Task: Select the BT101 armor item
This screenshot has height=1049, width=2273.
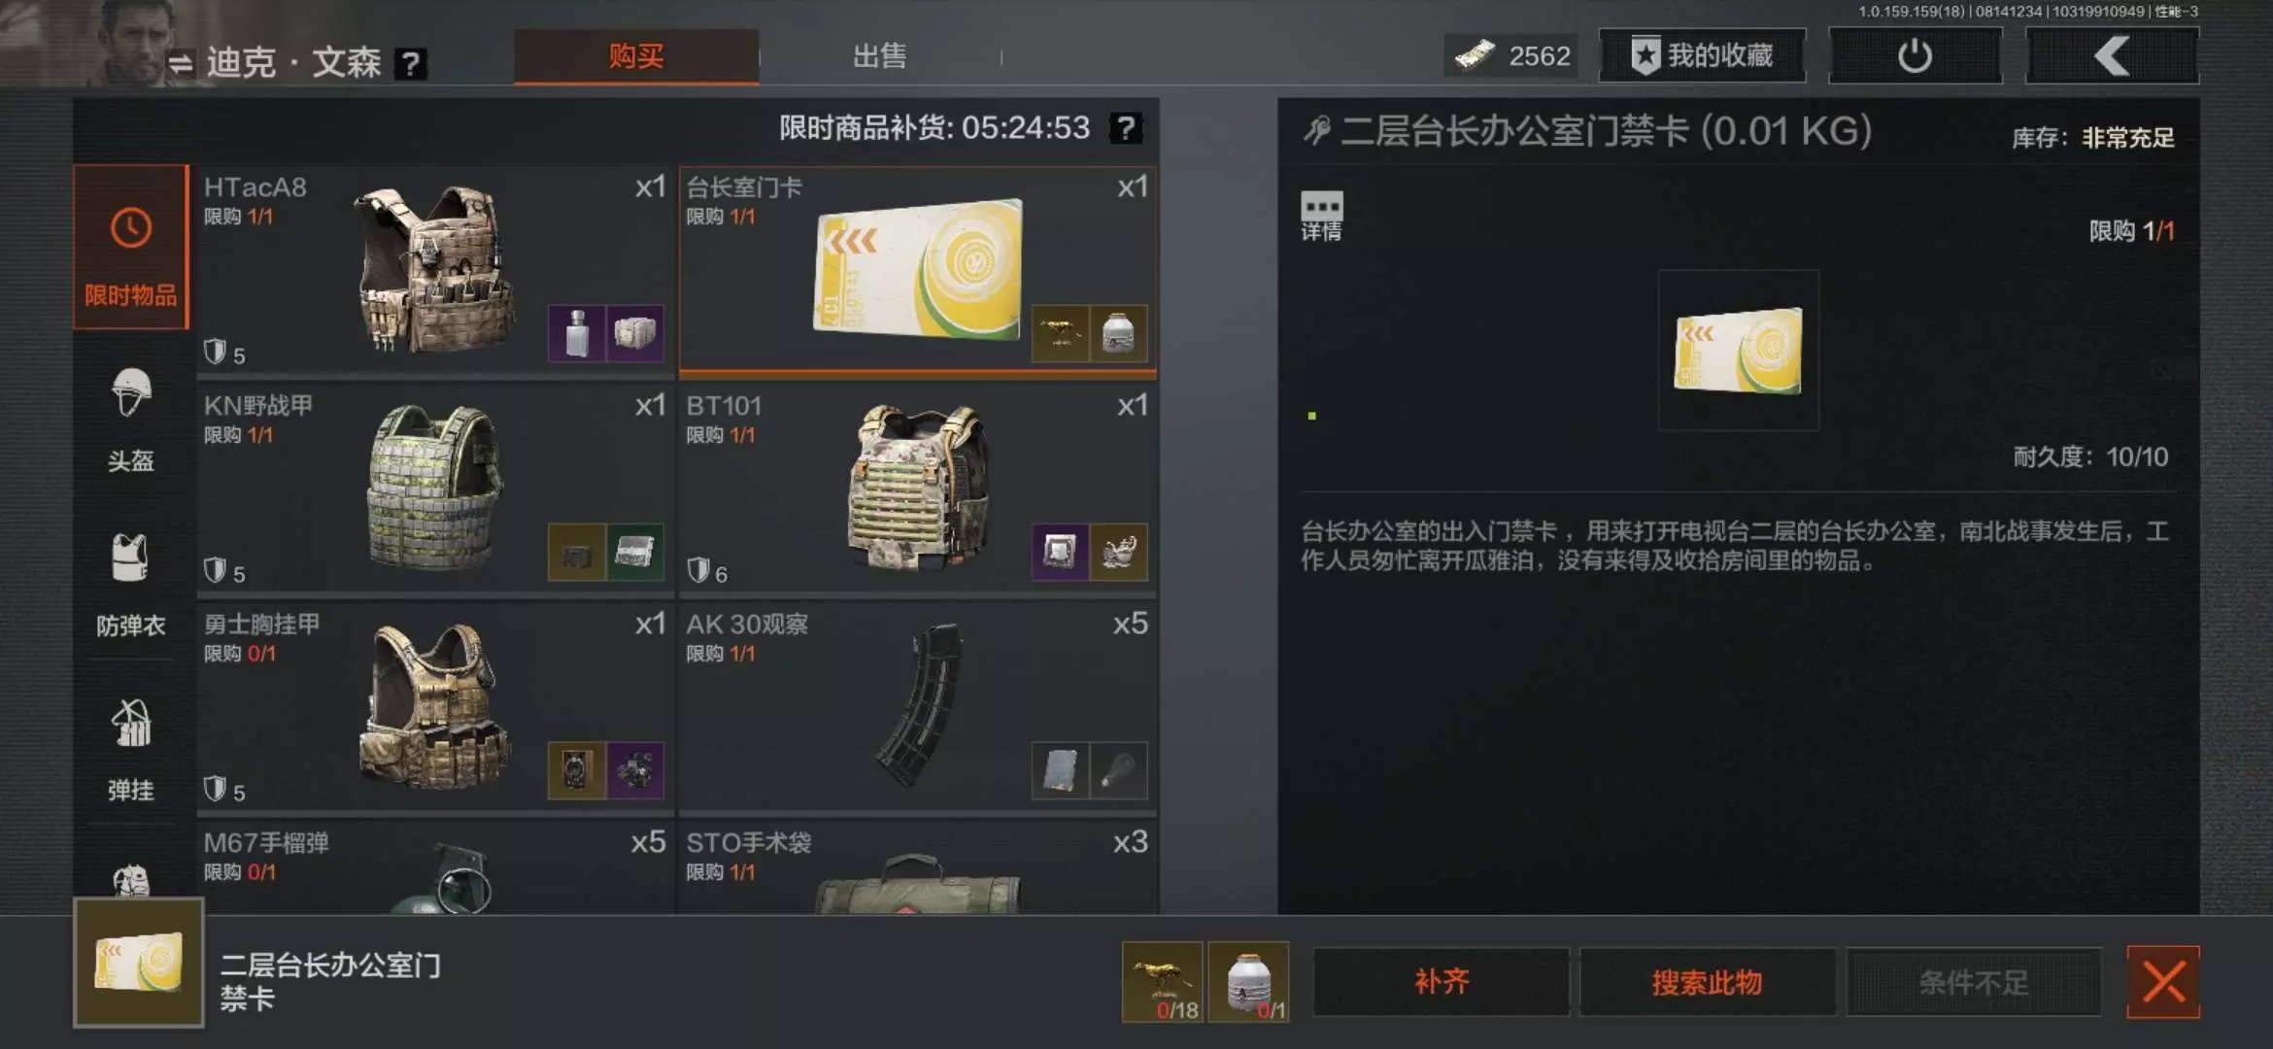Action: (917, 489)
